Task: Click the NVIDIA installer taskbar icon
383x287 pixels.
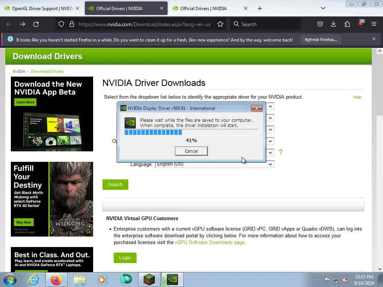Action: click(x=172, y=280)
